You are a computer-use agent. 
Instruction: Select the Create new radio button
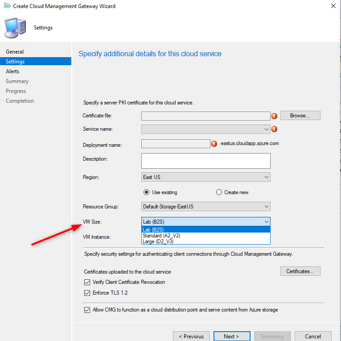219,192
